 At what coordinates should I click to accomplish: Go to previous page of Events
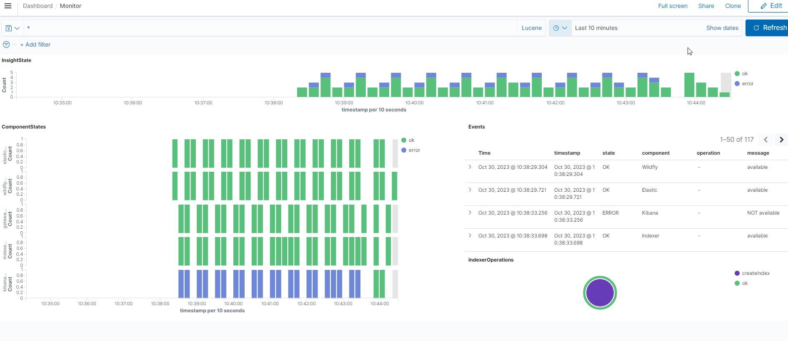[765, 140]
